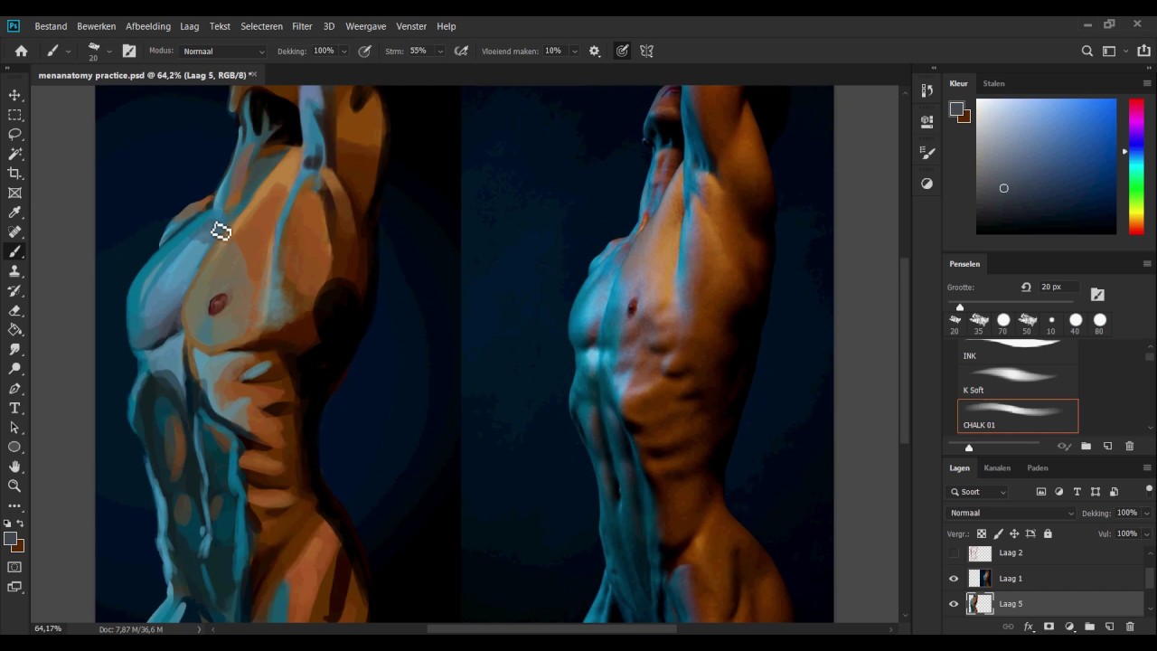
Task: Select the Healing Brush tool
Action: click(14, 231)
